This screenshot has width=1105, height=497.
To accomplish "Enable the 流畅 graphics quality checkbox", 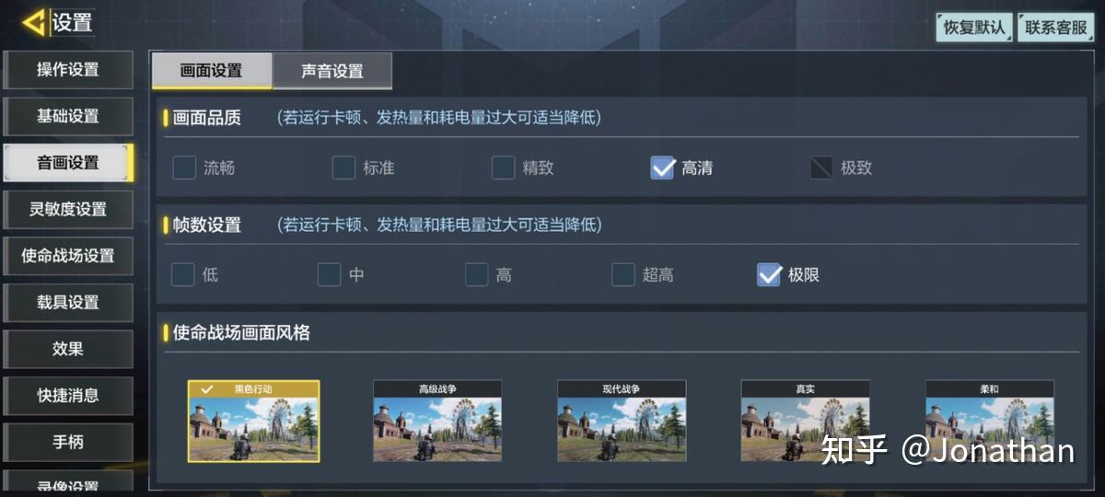I will pyautogui.click(x=184, y=168).
